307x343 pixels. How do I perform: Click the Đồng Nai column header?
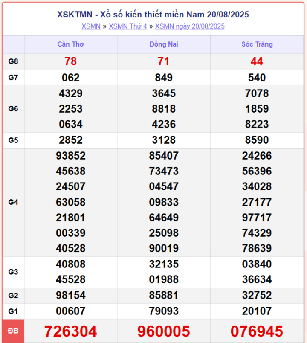[x=164, y=44]
